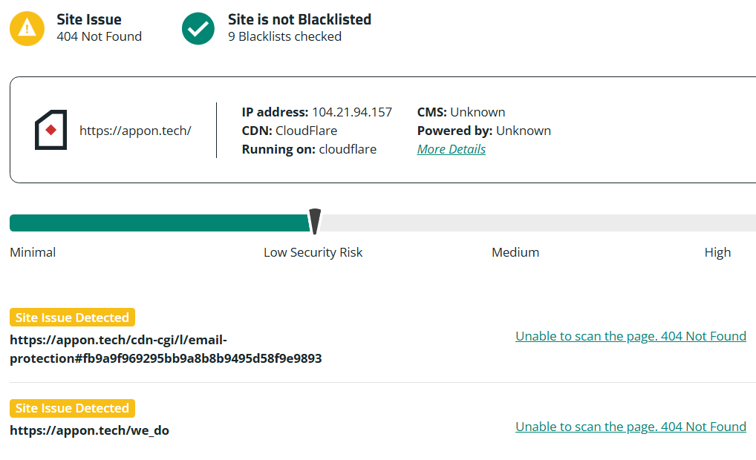Click the Site is not Blacklisted heading
The height and width of the screenshot is (460, 756).
coord(299,19)
